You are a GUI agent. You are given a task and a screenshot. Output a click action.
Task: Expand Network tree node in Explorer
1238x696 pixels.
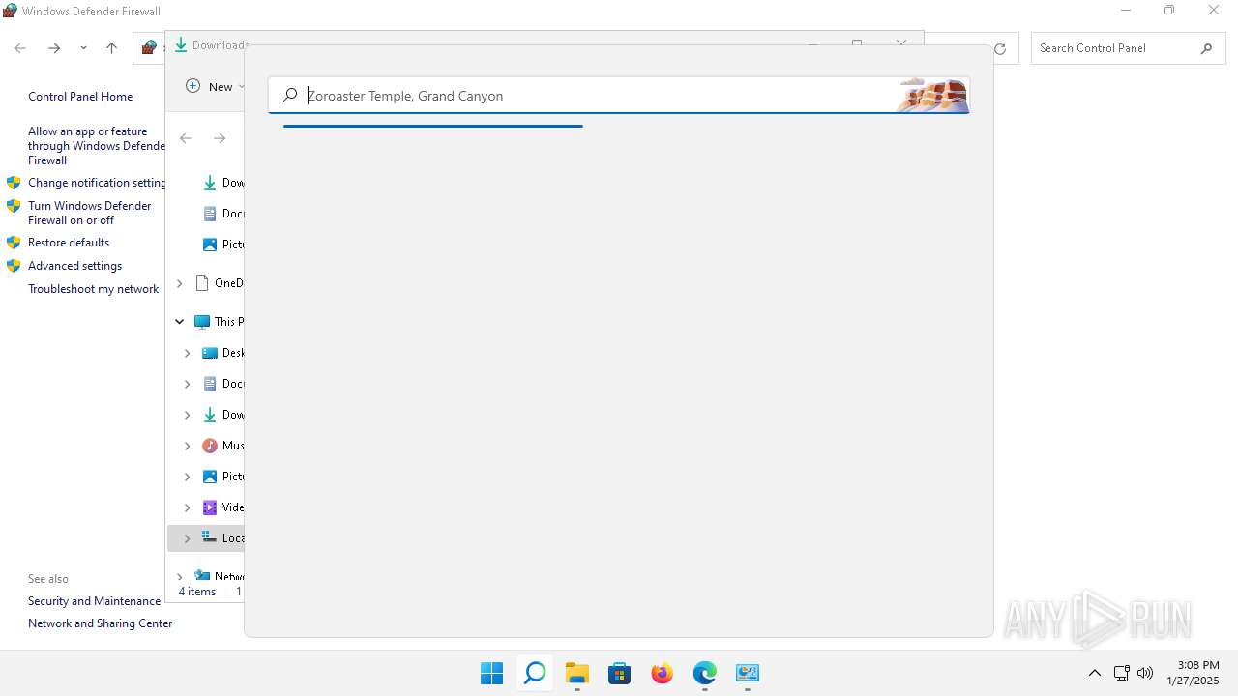[x=179, y=577]
